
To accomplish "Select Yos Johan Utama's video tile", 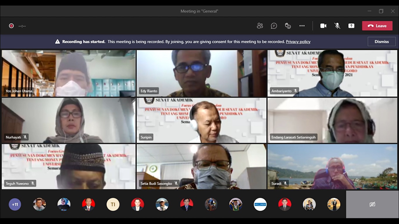I will coord(68,73).
